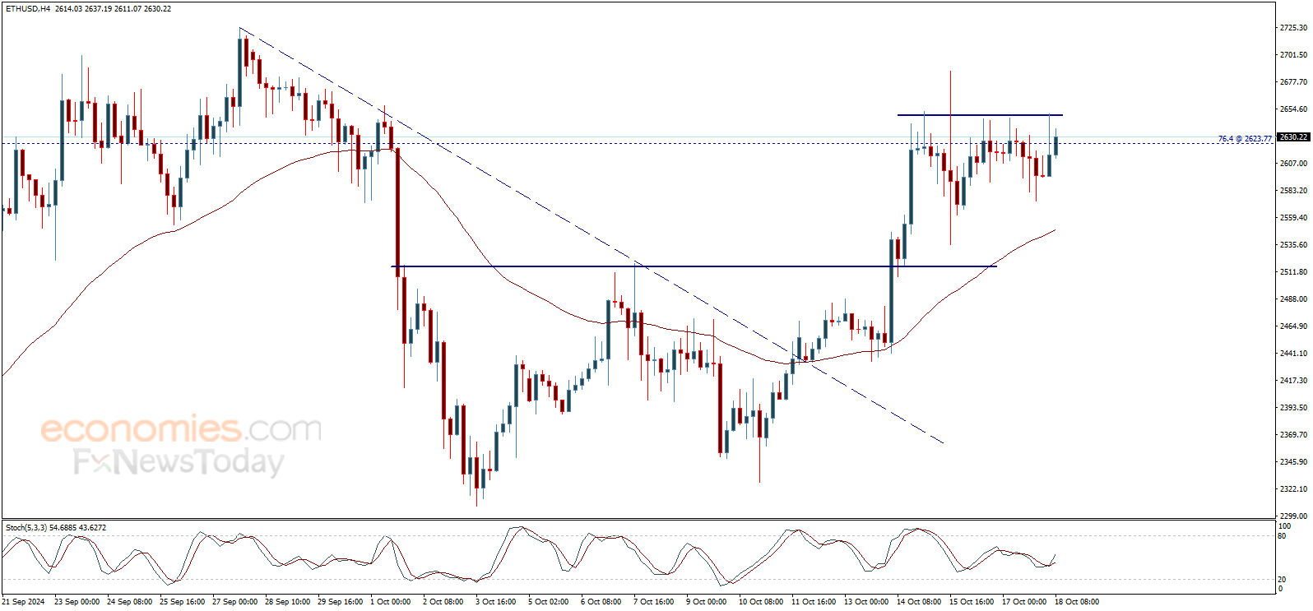Viewport: 1313px width, 611px height.
Task: Click the 2393.50 price axis label
Action: [1293, 408]
